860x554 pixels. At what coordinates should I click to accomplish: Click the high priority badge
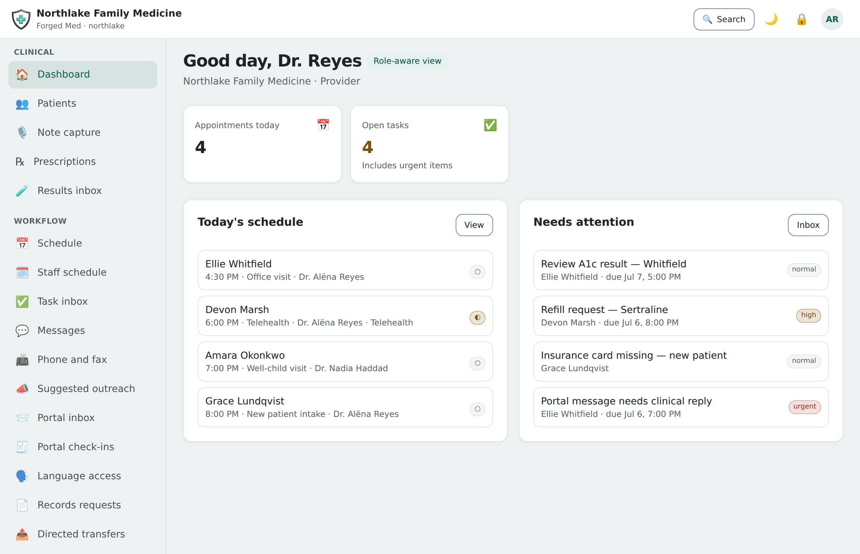pyautogui.click(x=808, y=315)
